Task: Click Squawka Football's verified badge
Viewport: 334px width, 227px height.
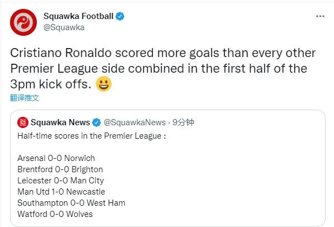Action: (120, 16)
